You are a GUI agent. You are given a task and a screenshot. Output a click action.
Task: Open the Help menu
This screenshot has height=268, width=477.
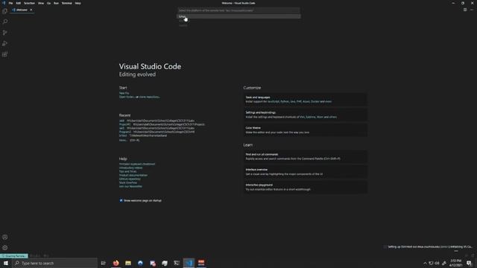[x=78, y=3]
